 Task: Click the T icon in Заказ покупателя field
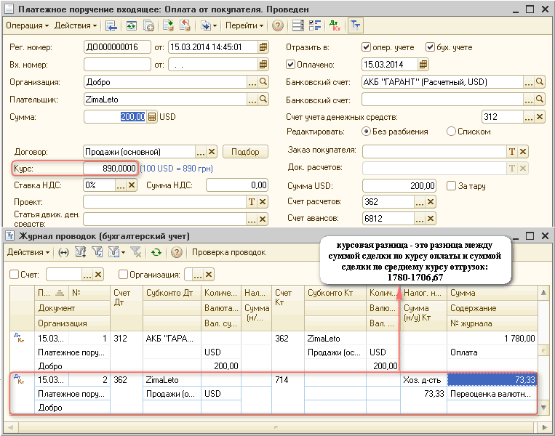pyautogui.click(x=511, y=151)
